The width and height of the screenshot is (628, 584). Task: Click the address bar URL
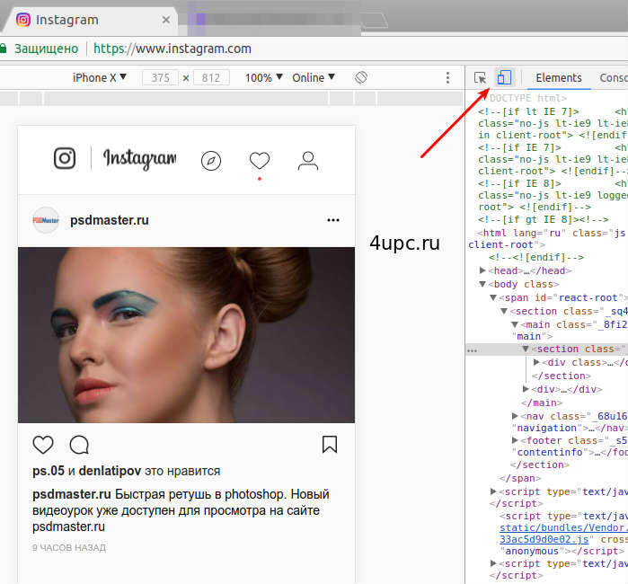(172, 49)
